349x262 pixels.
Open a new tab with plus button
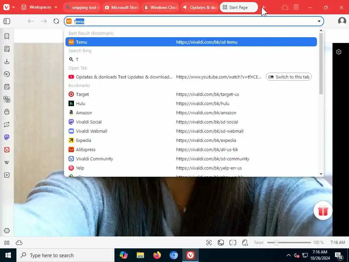tap(263, 8)
